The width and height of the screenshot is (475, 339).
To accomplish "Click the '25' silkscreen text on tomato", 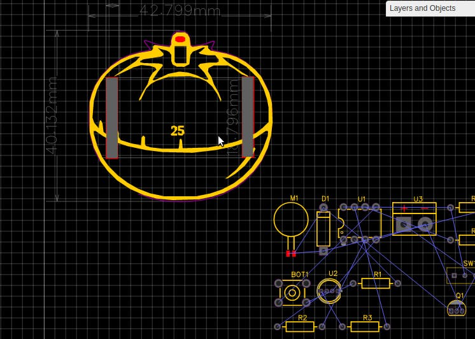I will (x=177, y=131).
